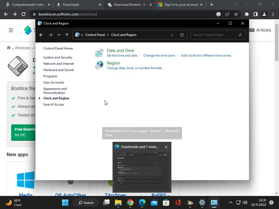Open Chrome tab search dropdown arrow
279x209 pixels.
tap(235, 4)
